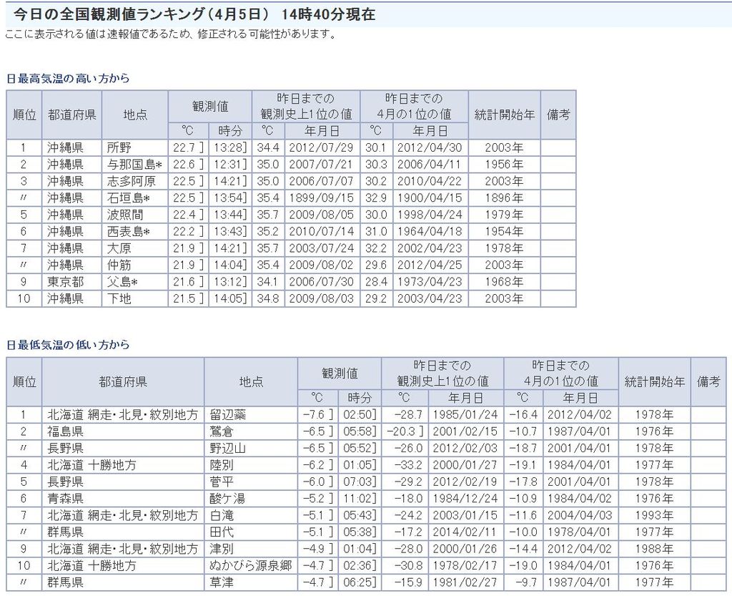Click the 青森県 prefecture cell
The image size is (732, 596).
coord(65,499)
